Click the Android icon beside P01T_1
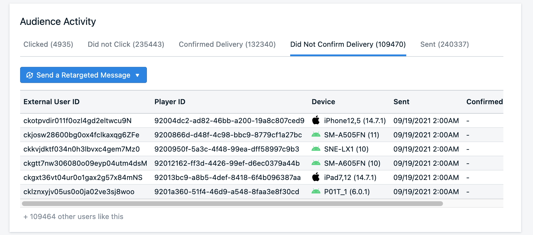The height and width of the screenshot is (235, 533). point(316,191)
